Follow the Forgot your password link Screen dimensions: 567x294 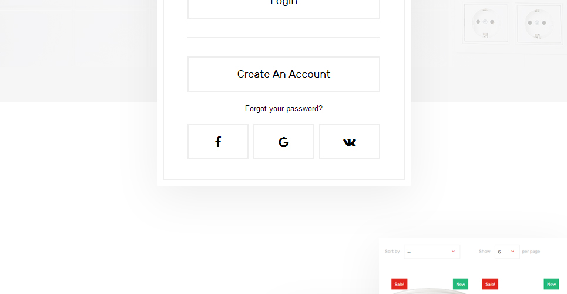click(x=283, y=109)
